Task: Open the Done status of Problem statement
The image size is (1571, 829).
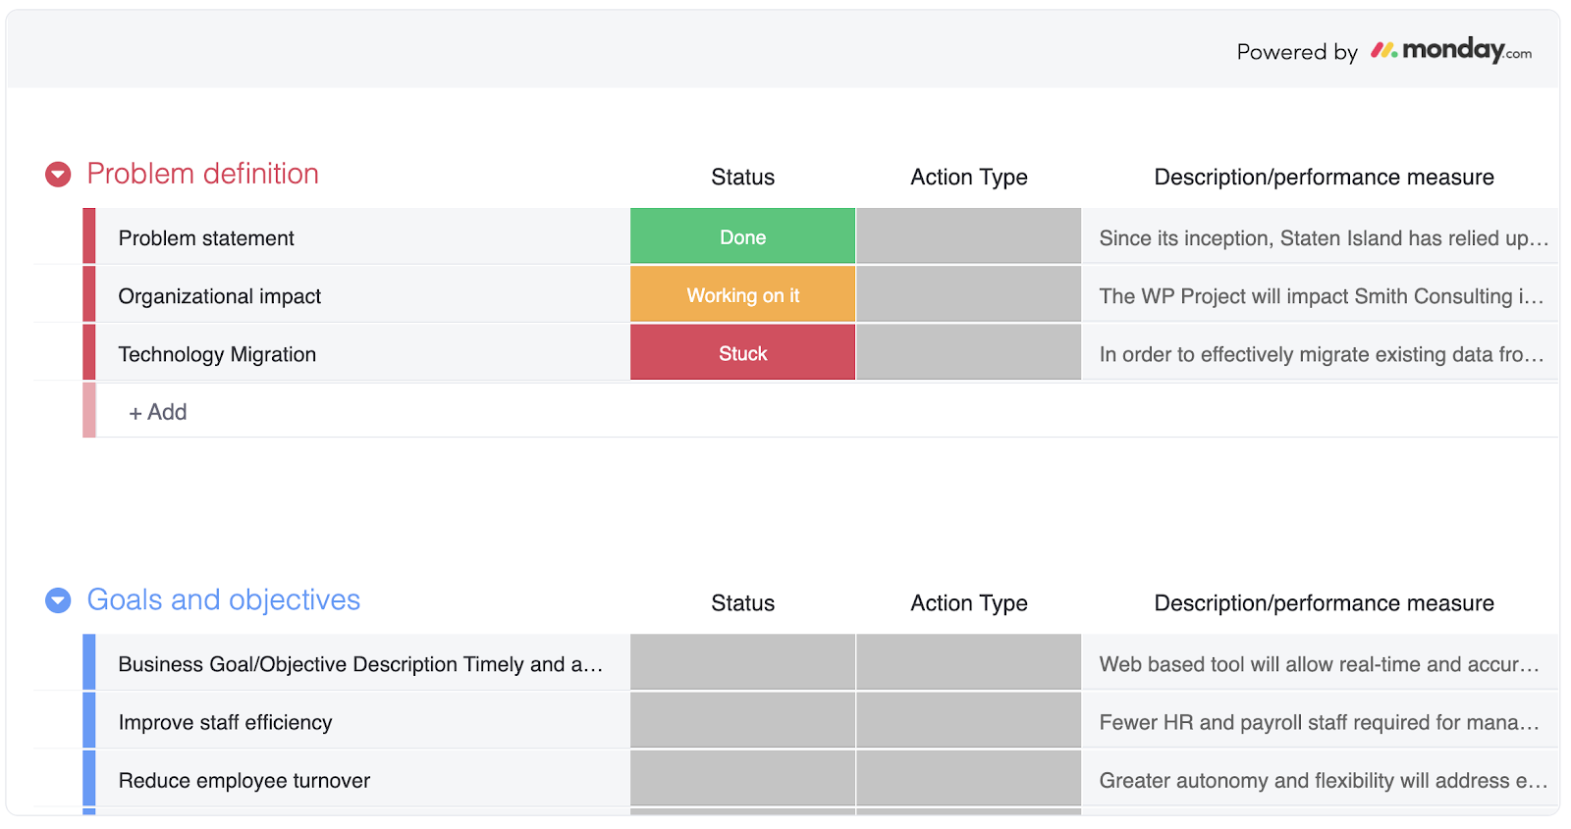Action: [742, 236]
